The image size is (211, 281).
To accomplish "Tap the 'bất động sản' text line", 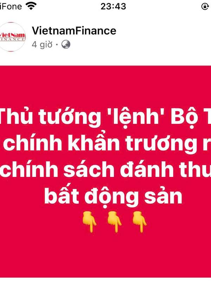I will point(113,197).
